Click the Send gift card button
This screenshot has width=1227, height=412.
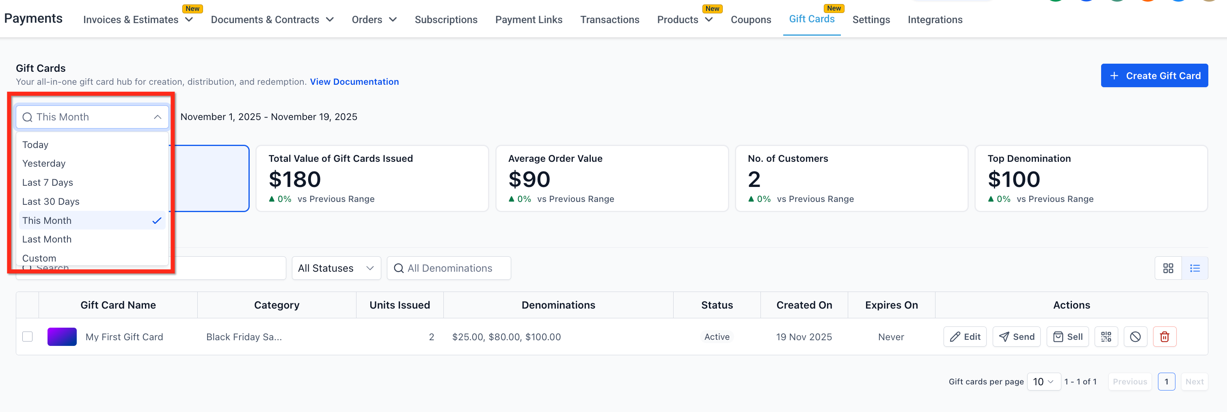coord(1016,337)
